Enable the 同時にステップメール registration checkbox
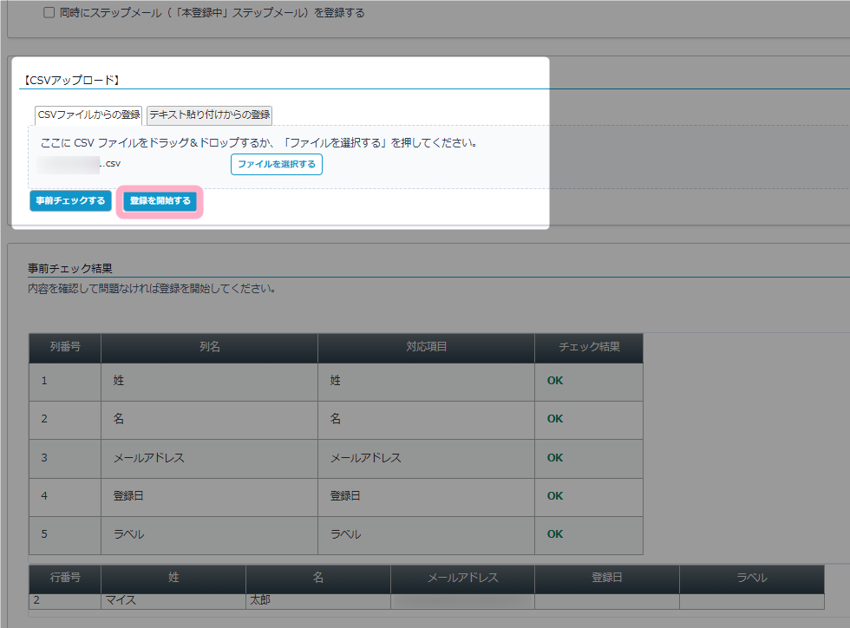 tap(49, 13)
